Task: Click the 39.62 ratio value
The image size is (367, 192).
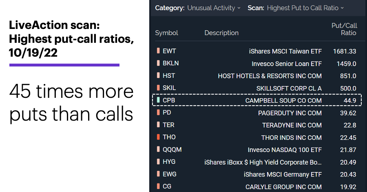Action: [x=348, y=113]
